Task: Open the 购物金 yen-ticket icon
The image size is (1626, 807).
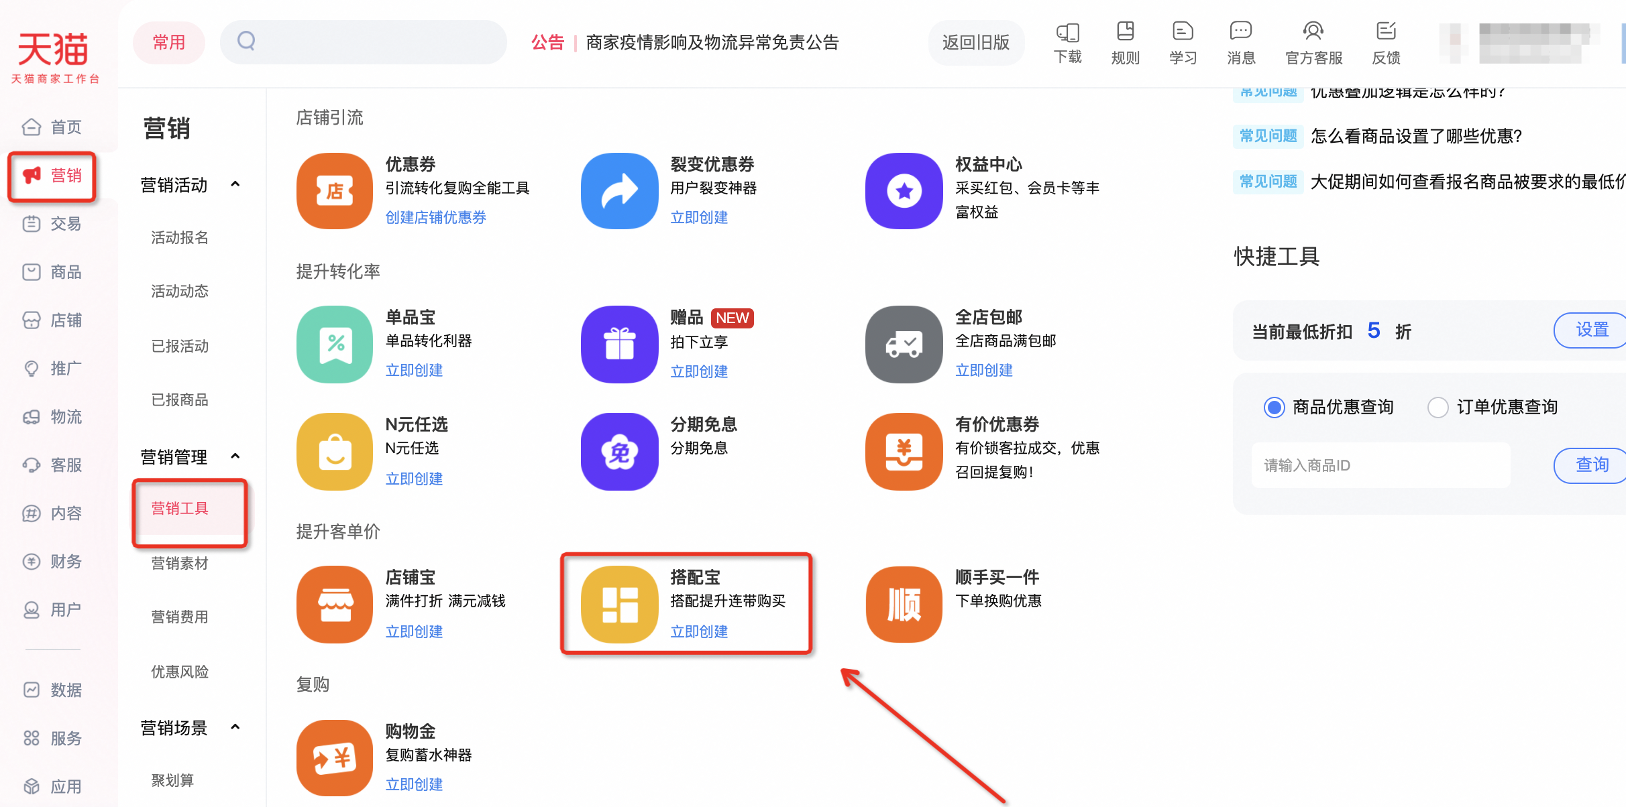Action: pos(335,758)
